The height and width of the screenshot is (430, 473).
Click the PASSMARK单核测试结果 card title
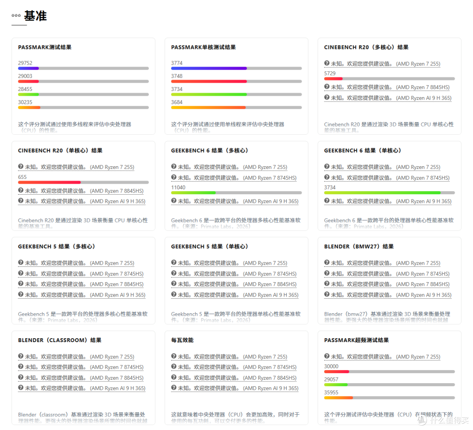click(203, 47)
